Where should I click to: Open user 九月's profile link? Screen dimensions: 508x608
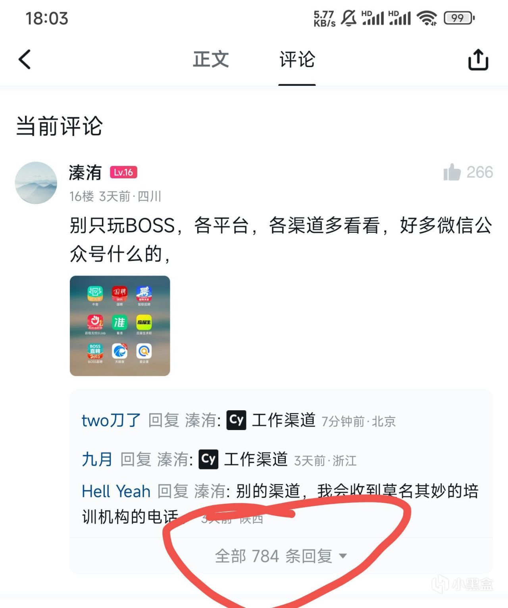[x=97, y=459]
